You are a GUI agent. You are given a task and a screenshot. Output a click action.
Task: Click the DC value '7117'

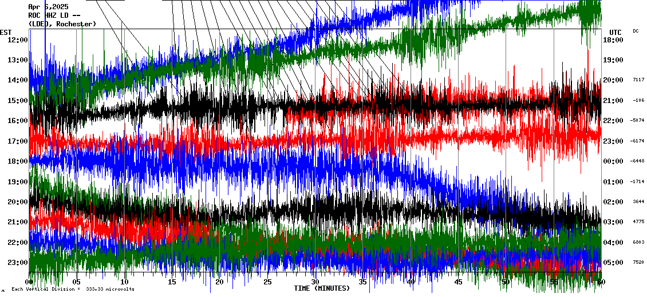click(638, 80)
